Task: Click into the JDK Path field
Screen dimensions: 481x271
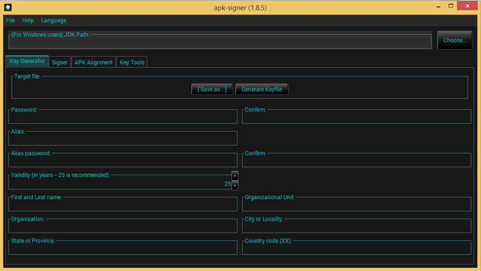Action: point(220,42)
